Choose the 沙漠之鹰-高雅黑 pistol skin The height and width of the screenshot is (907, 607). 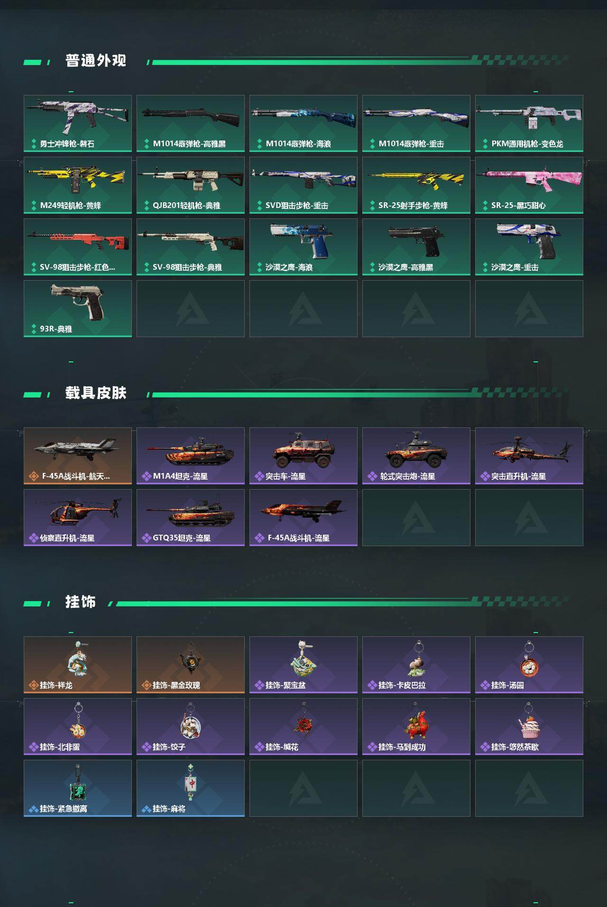pyautogui.click(x=416, y=247)
